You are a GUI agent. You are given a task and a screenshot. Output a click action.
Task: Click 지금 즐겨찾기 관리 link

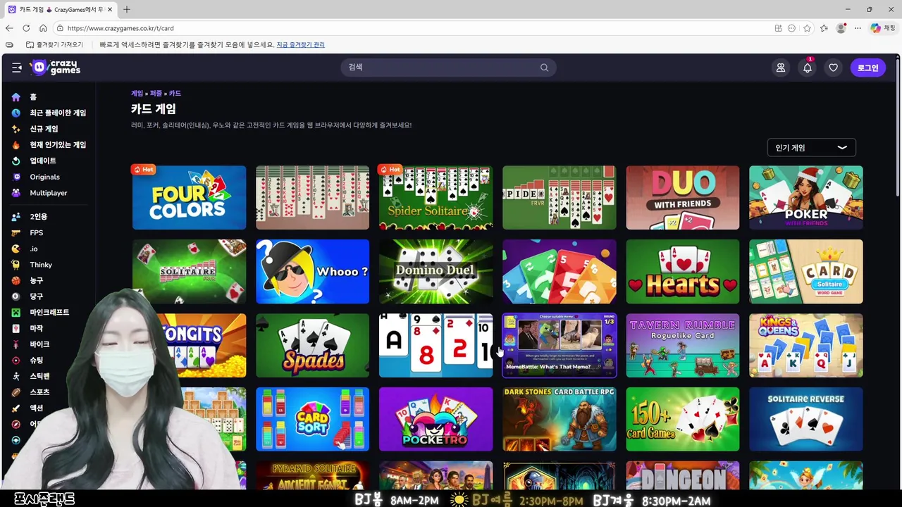click(300, 44)
